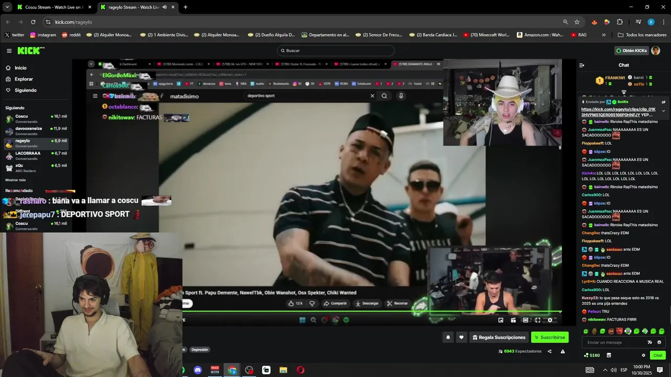Open the browser extensions puzzle icon
The height and width of the screenshot is (377, 671).
click(620, 22)
